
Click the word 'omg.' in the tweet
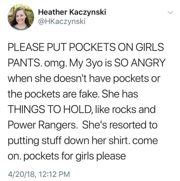click(55, 63)
